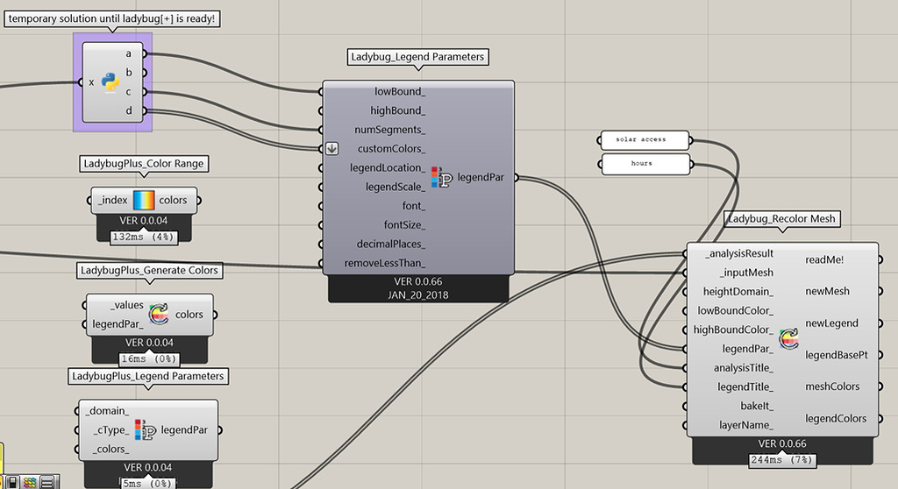Click the lowBoundColor_ input on Recolor Mesh
This screenshot has height=489, width=898.
[x=735, y=311]
